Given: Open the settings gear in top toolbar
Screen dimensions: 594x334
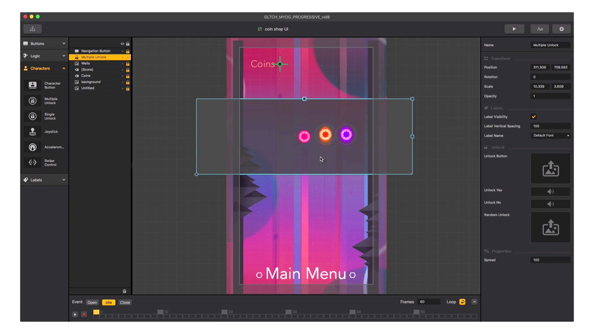Looking at the screenshot, I should pyautogui.click(x=562, y=29).
